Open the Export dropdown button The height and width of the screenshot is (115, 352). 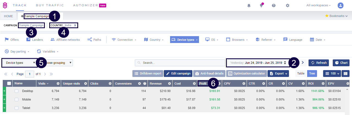coord(278,73)
